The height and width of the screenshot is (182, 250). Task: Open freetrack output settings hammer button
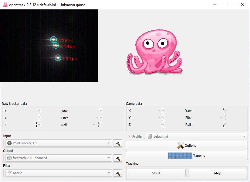click(117, 158)
